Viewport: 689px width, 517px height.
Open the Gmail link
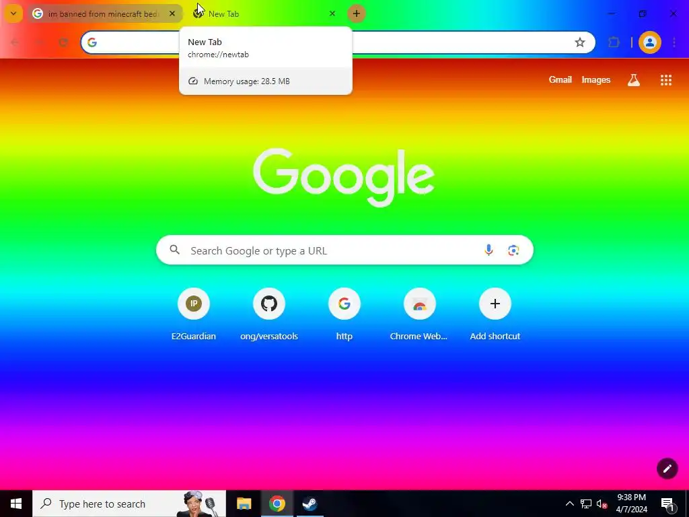pos(560,79)
